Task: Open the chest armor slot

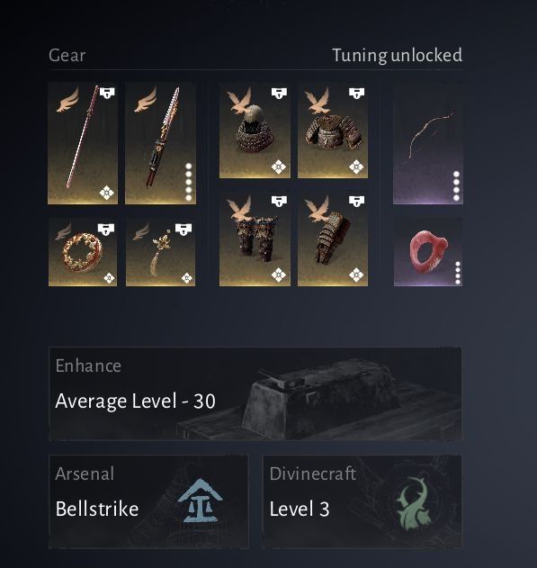Action: pos(333,131)
